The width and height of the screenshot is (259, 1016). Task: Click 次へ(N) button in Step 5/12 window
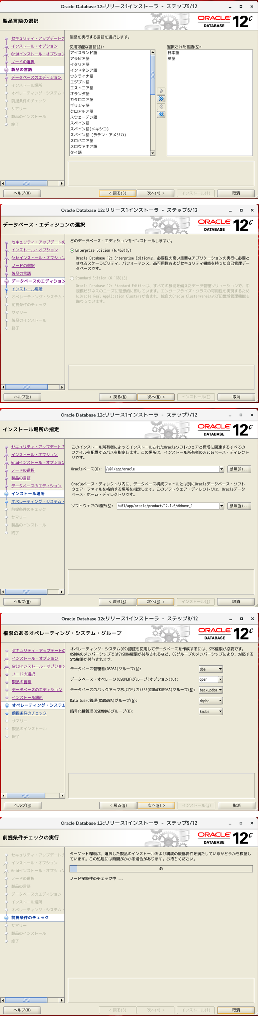(155, 193)
